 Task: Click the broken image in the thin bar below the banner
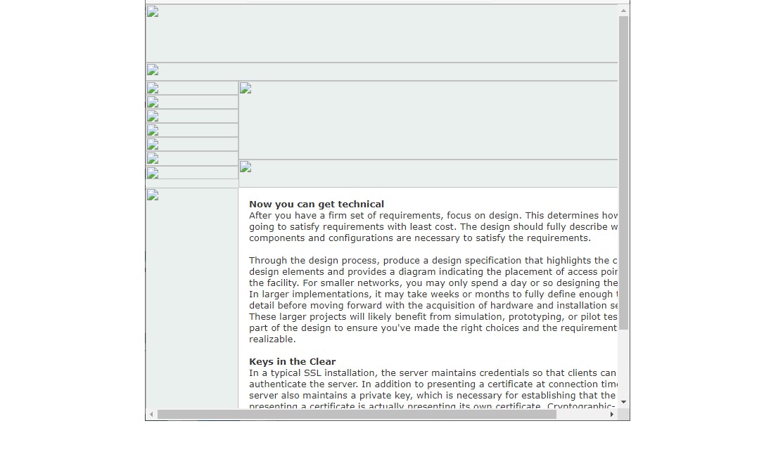tap(153, 70)
